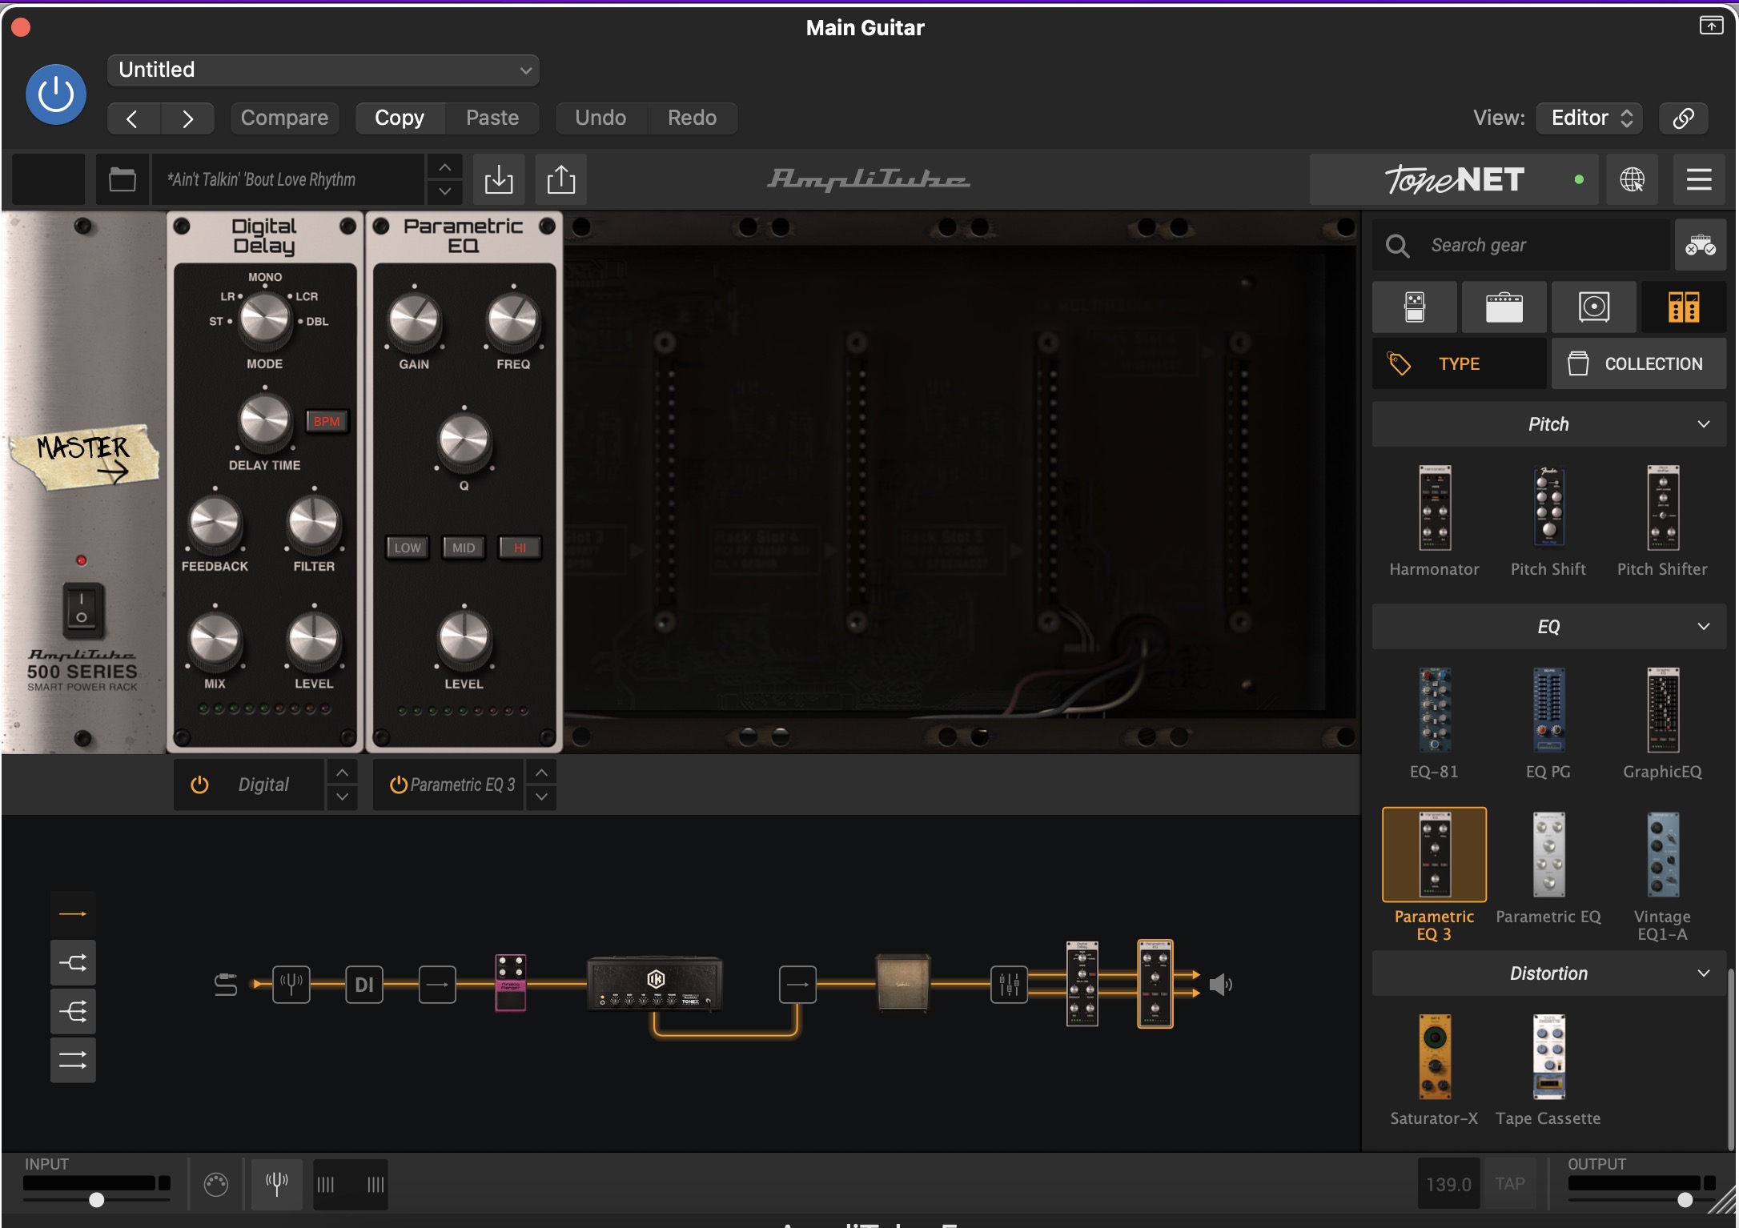Select the EQ-81 gear
The height and width of the screenshot is (1228, 1739).
1435,724
